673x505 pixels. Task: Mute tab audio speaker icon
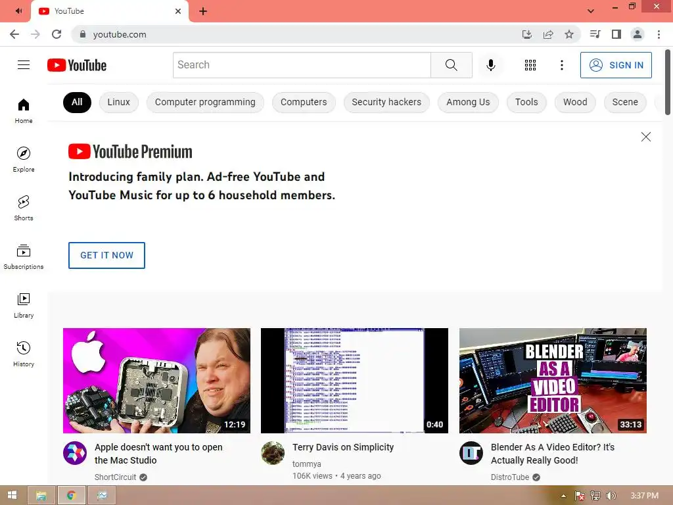(18, 11)
